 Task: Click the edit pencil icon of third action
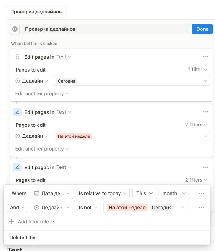17,167
